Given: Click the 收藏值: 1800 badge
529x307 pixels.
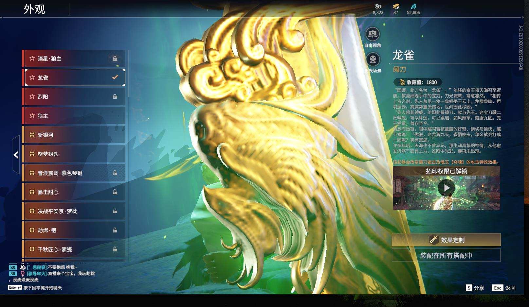Looking at the screenshot, I should (418, 82).
